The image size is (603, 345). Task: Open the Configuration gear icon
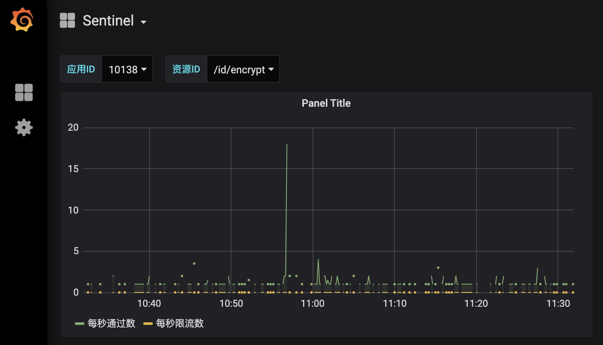pos(24,127)
